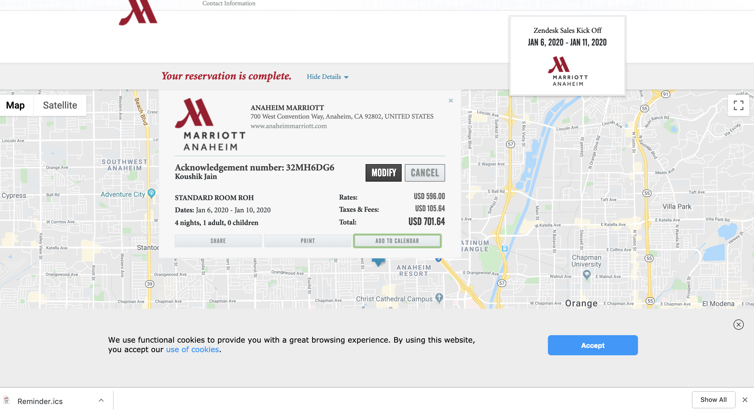Close the downloads bar
Image resolution: width=754 pixels, height=413 pixels.
pyautogui.click(x=745, y=399)
